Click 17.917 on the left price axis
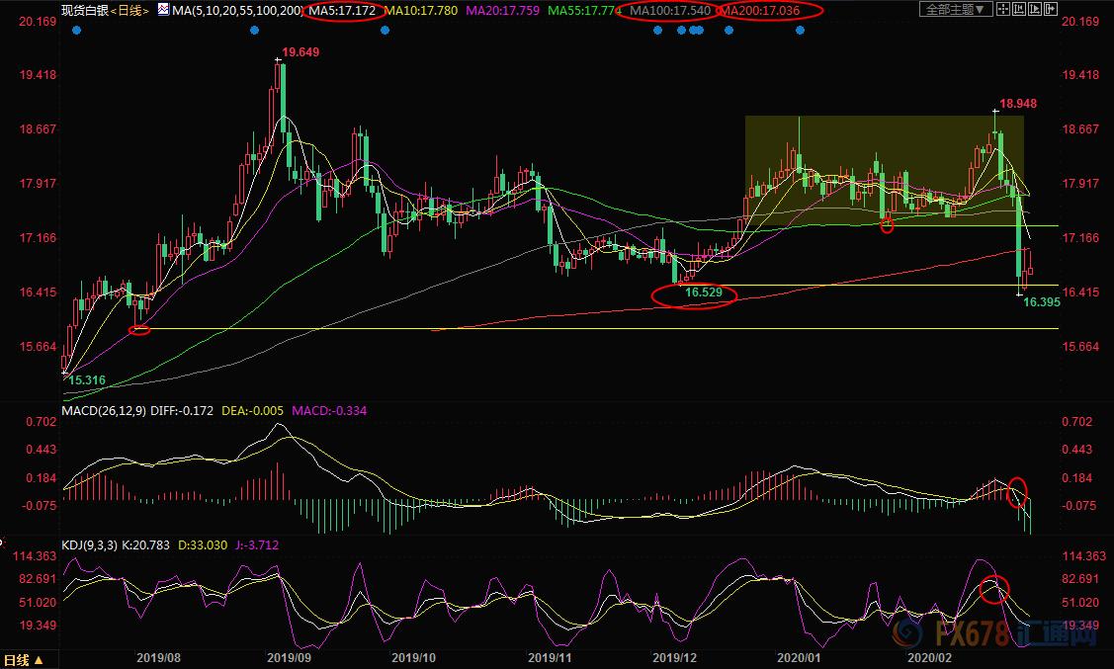The image size is (1114, 669). point(38,183)
